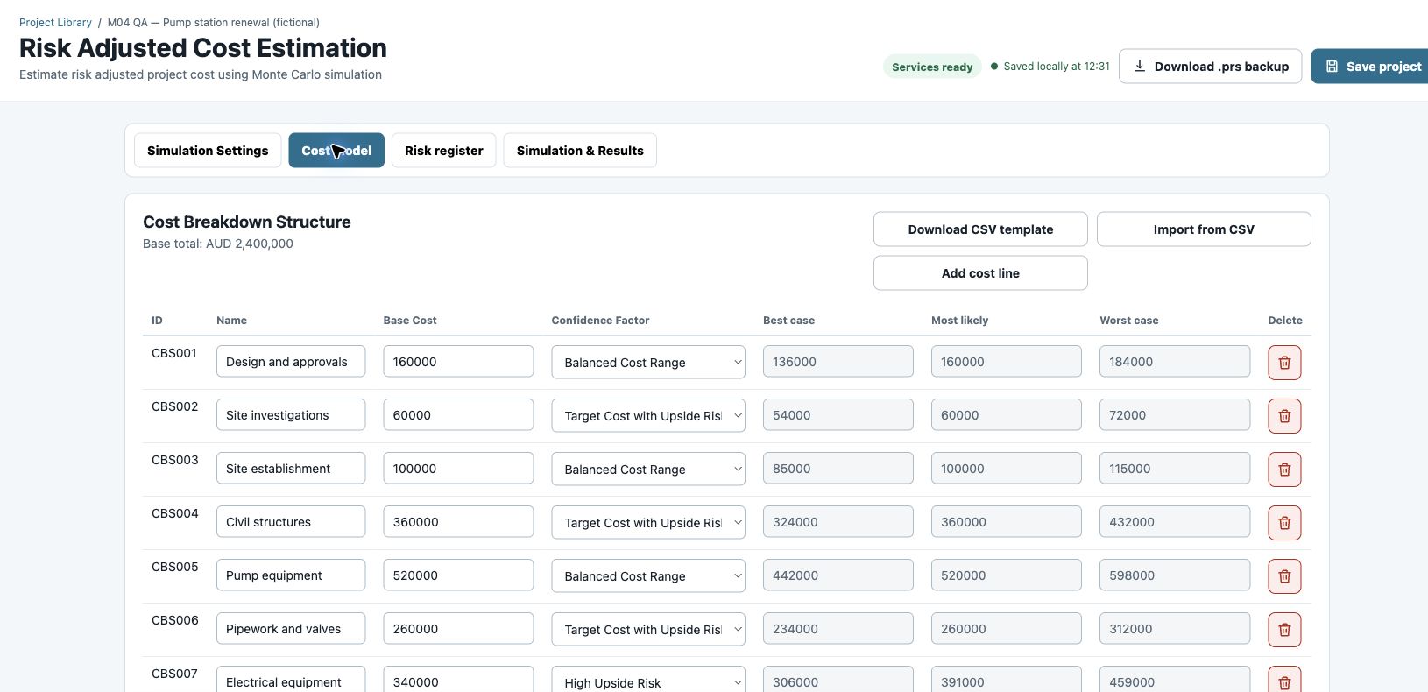Screen dimensions: 1428x692
Task: Edit the base cost 260000 field
Action: 458,629
